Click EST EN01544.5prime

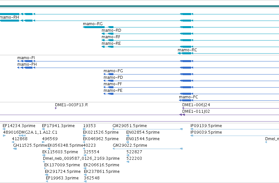[143, 139]
